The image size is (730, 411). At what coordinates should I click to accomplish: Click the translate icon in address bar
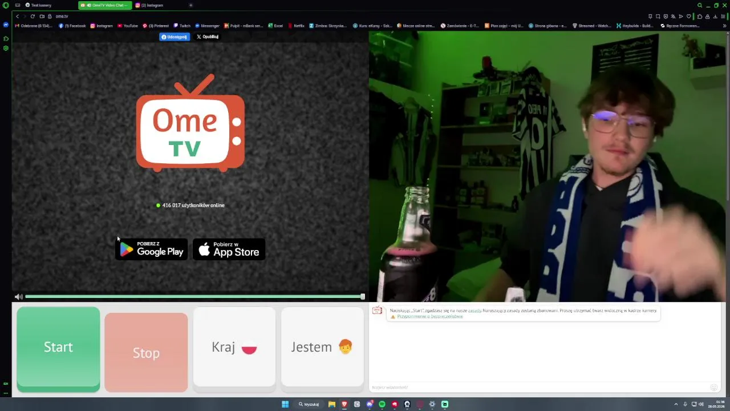pyautogui.click(x=674, y=16)
